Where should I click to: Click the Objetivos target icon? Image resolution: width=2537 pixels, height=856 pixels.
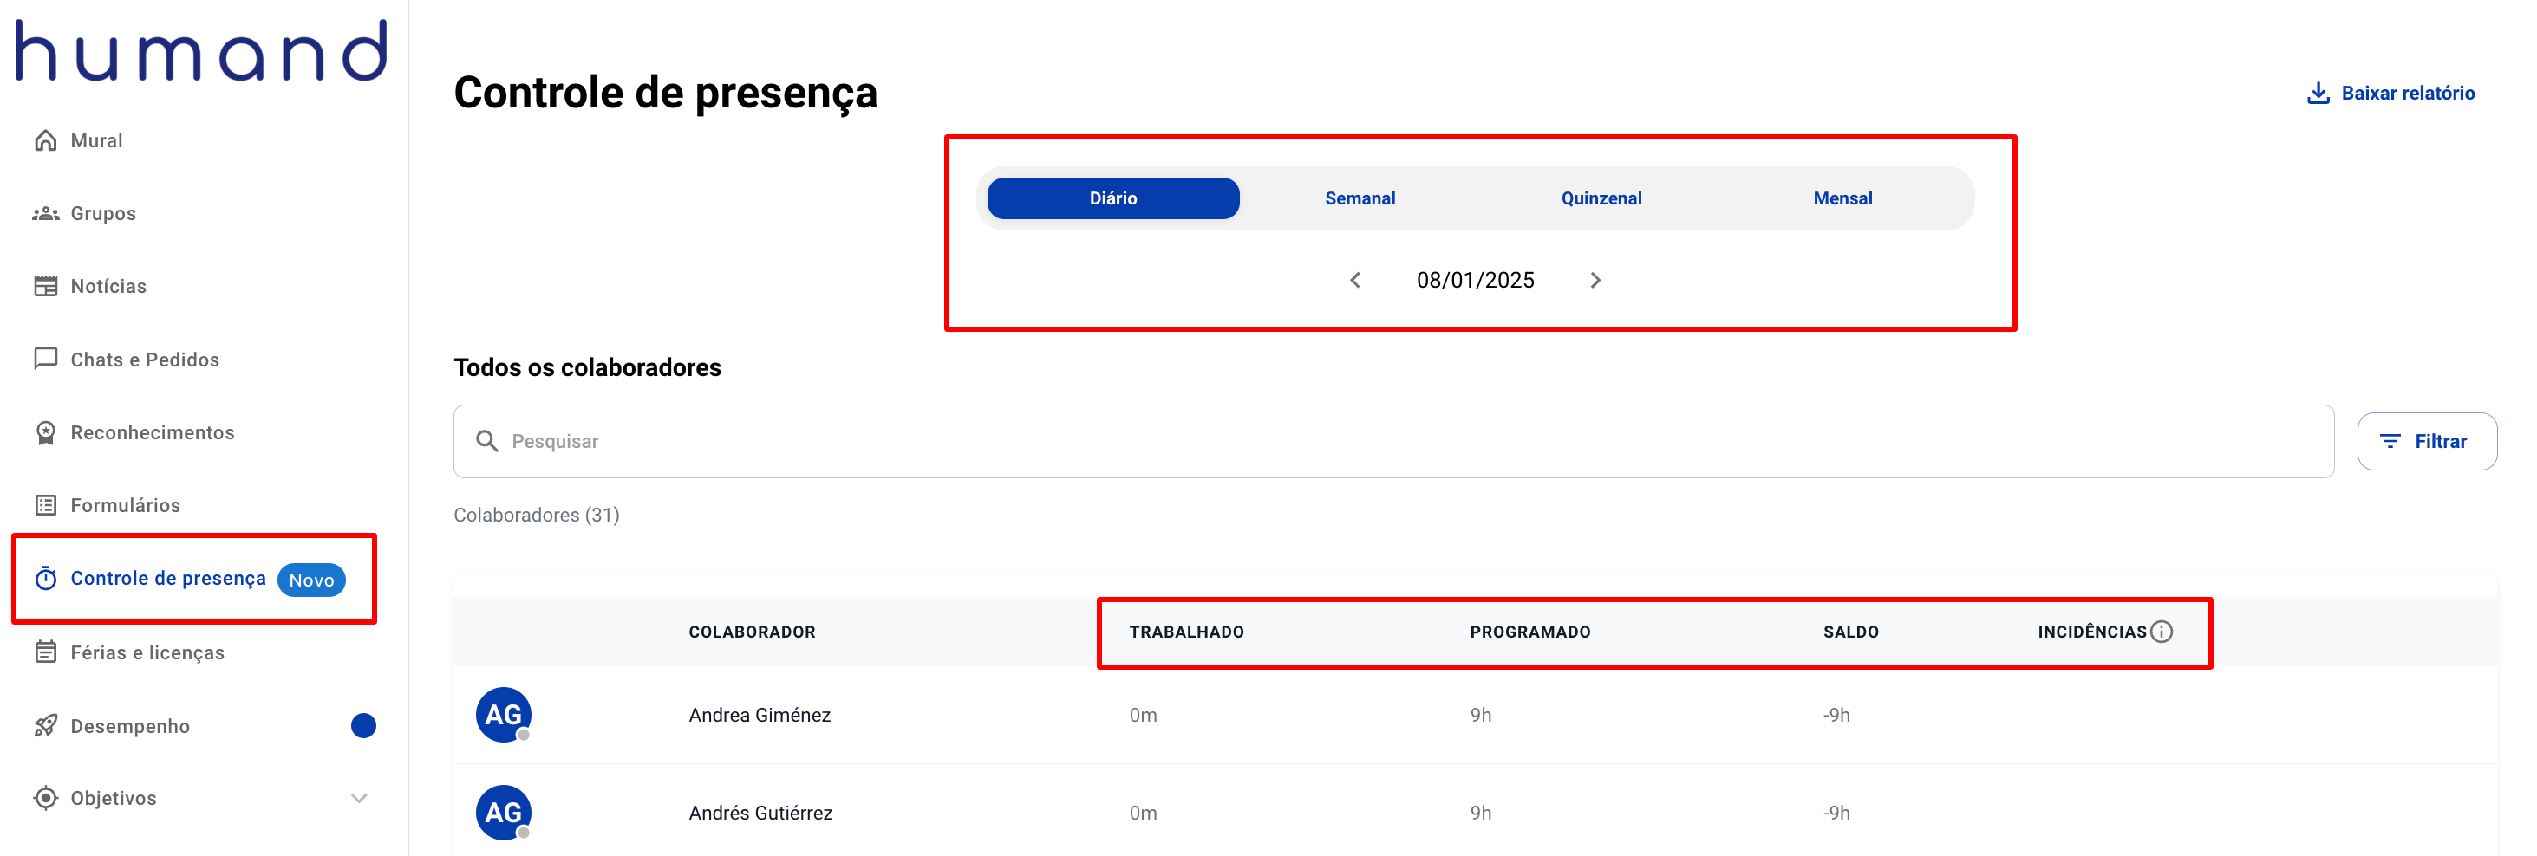point(45,798)
